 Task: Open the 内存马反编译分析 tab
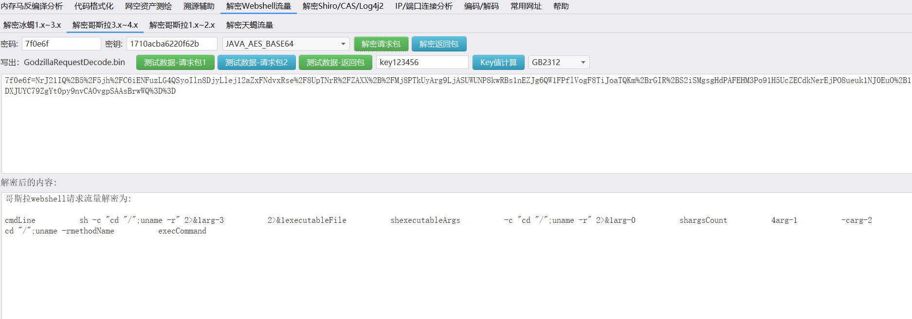[x=32, y=6]
